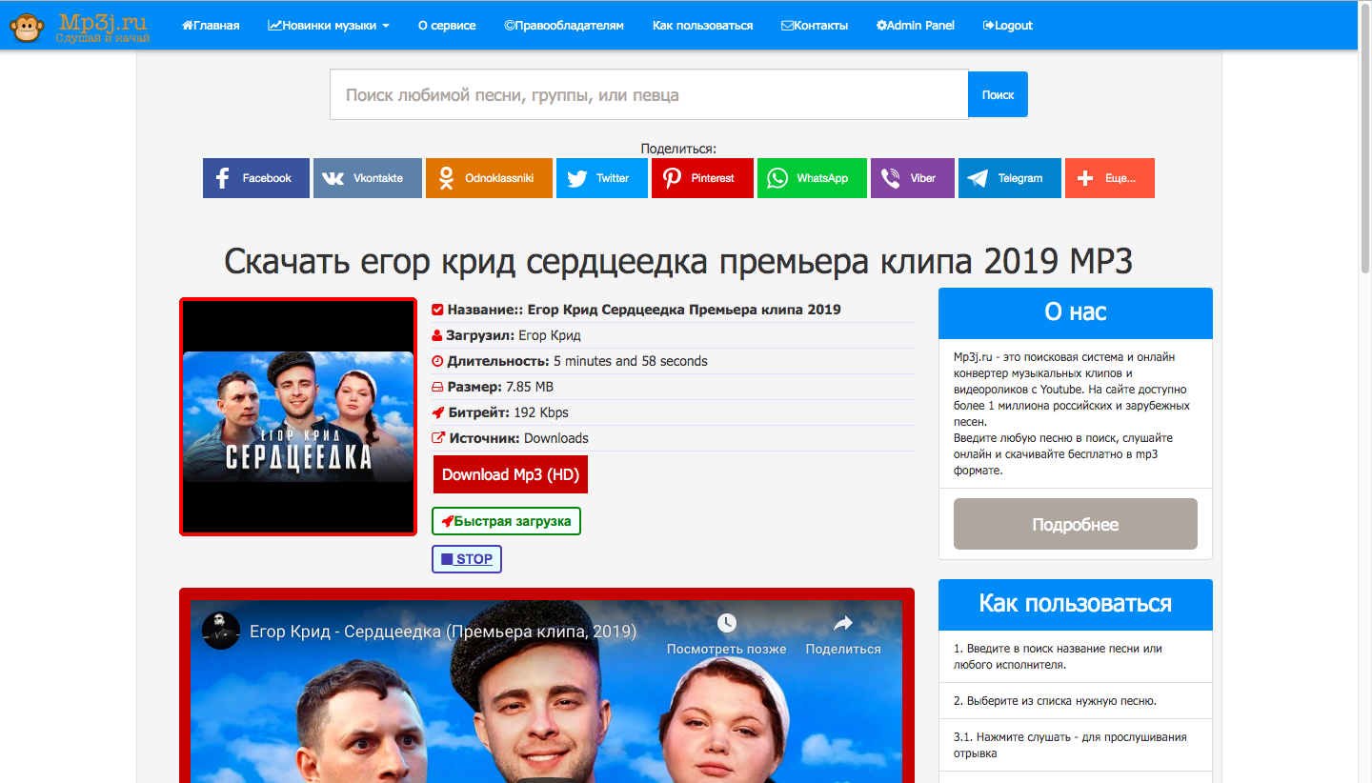
Task: Share through Viber
Action: pos(913,178)
